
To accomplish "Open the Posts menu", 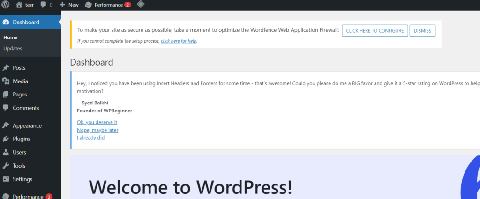I will click(x=19, y=68).
